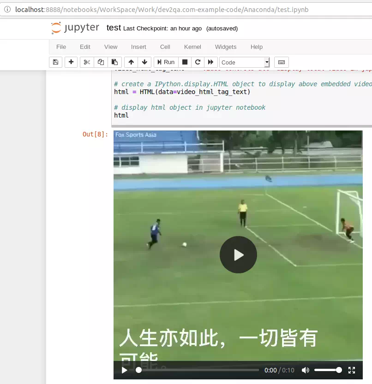Enter fullscreen video mode
The image size is (372, 384).
point(352,370)
